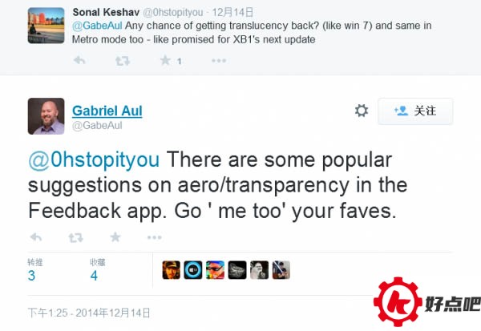Retweet Sonal Keshav's tweet
Screen dimensions: 481x331
coord(123,61)
